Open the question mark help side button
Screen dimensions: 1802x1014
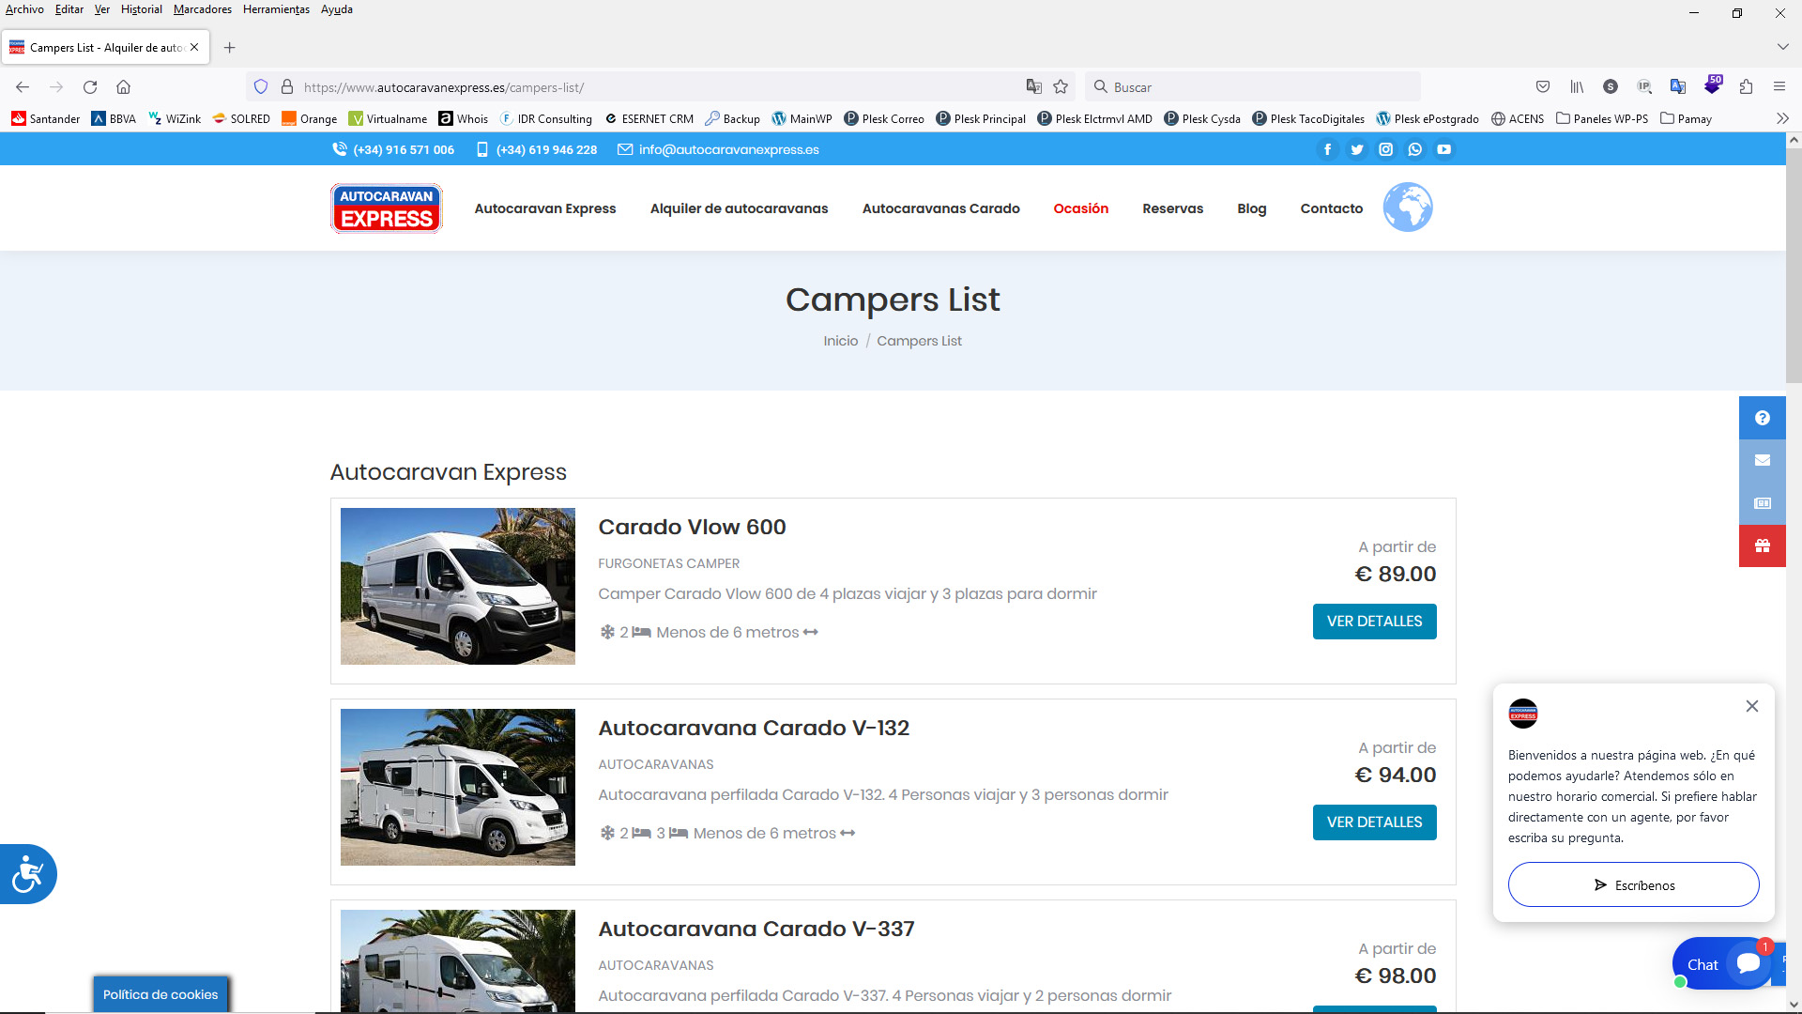click(x=1762, y=418)
